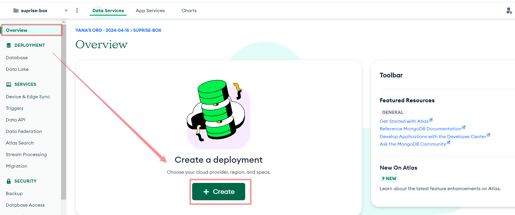Open Backup under Security
This screenshot has height=215, width=515.
[14, 194]
